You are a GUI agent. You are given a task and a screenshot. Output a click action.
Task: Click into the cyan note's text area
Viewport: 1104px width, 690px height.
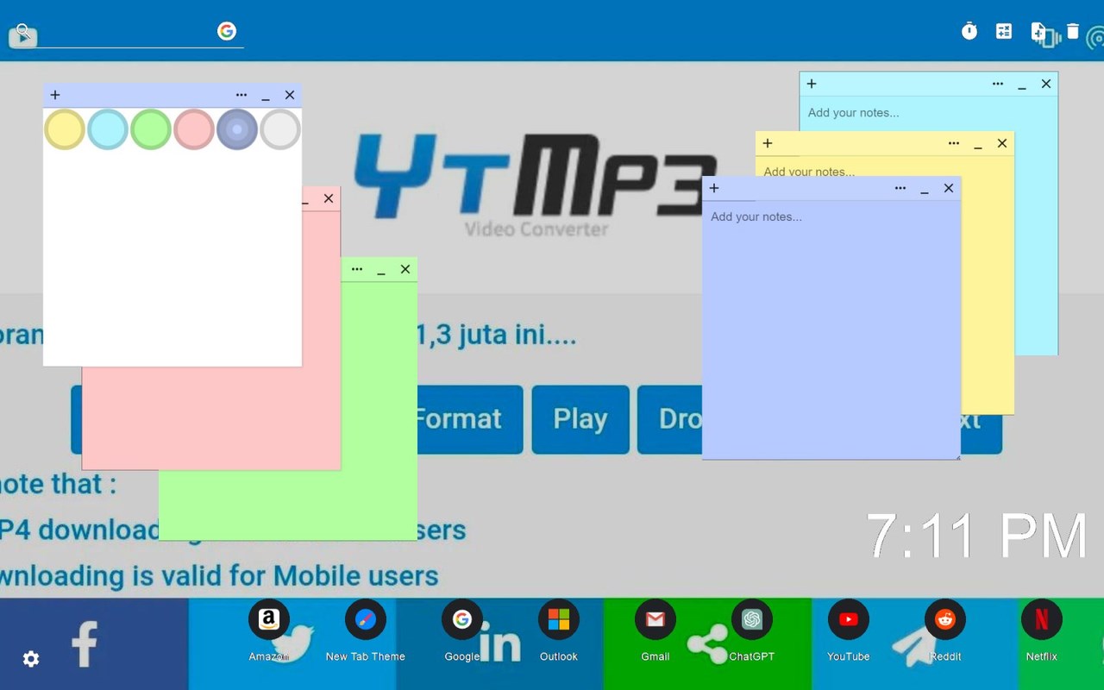[928, 113]
